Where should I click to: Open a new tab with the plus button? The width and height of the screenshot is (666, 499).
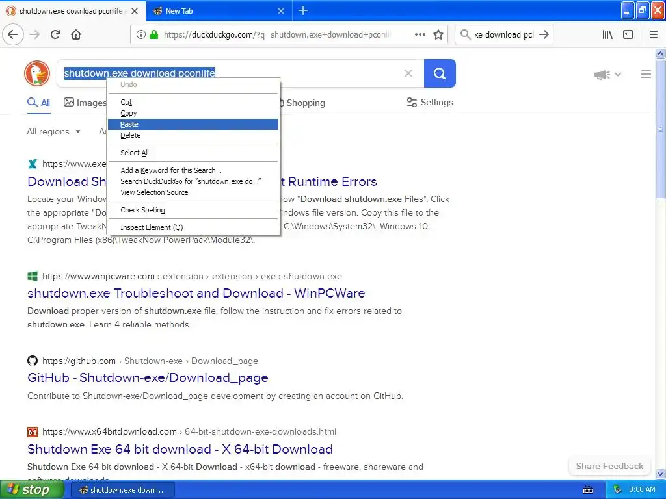pyautogui.click(x=303, y=10)
